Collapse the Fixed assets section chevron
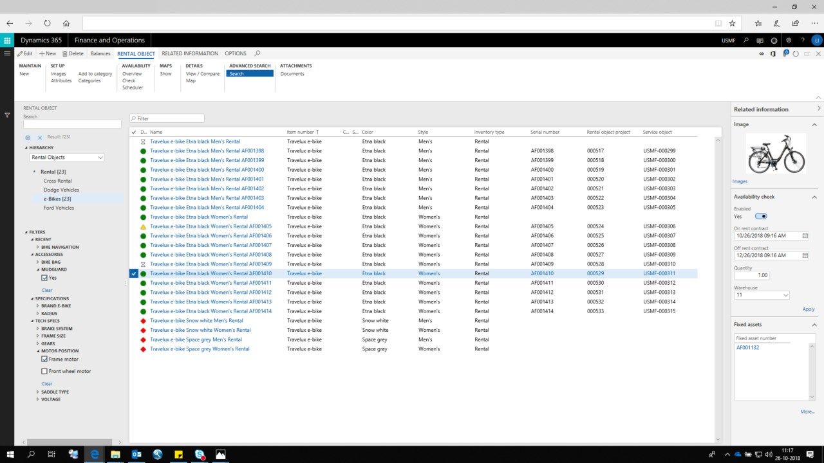The image size is (824, 463). [814, 325]
